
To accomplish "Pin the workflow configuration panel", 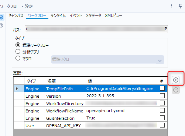I will tap(180, 6).
